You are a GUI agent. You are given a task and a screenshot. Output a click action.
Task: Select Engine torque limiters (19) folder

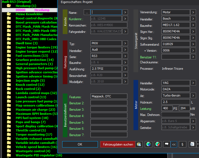pyautogui.click(x=36, y=47)
